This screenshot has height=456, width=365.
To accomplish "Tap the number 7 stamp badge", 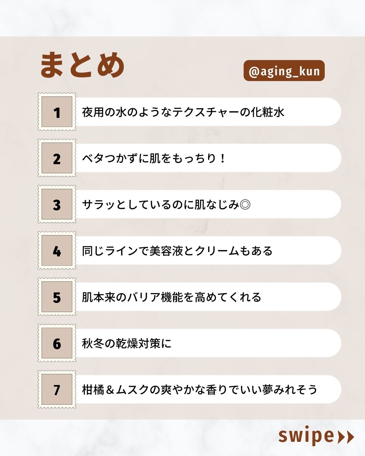I will pyautogui.click(x=57, y=390).
